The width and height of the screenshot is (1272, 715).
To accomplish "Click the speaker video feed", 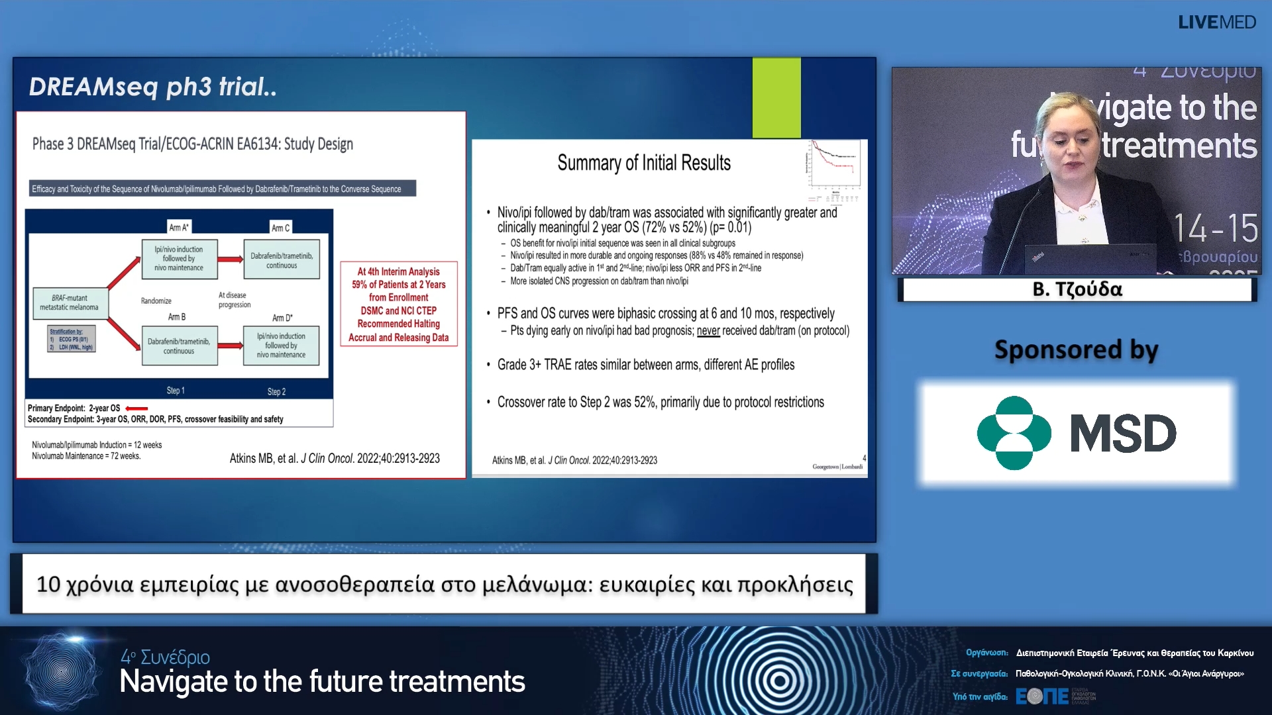I will (x=1076, y=171).
